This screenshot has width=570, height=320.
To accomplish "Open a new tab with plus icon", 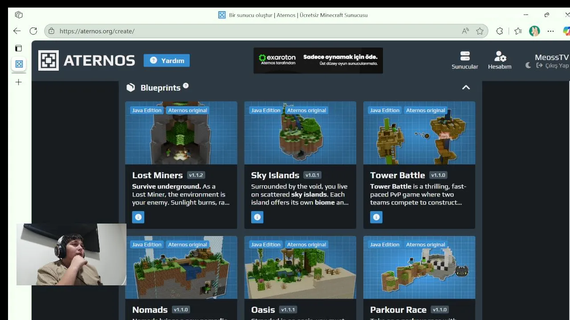I will [x=19, y=82].
